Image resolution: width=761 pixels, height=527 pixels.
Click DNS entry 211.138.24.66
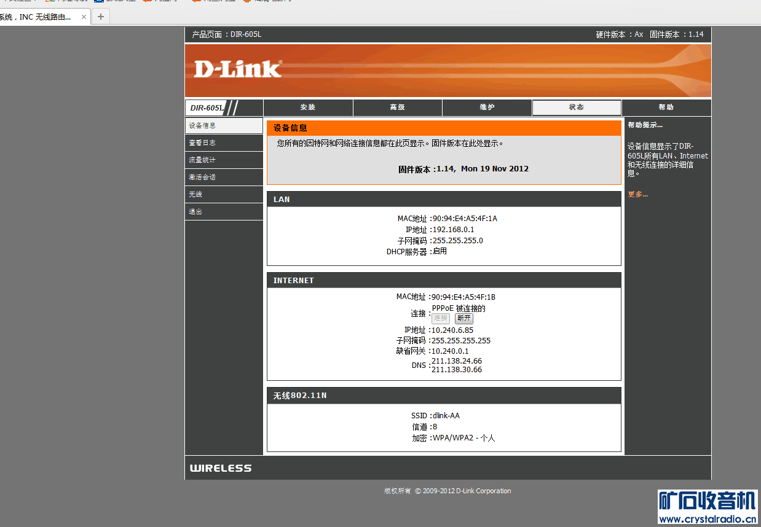pyautogui.click(x=457, y=361)
